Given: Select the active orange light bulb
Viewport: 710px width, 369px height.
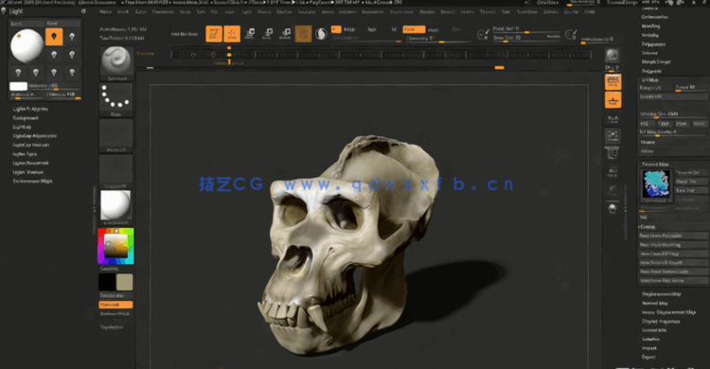Looking at the screenshot, I should [x=54, y=37].
